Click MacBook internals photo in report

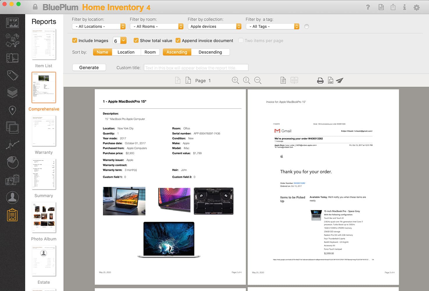coord(213,201)
